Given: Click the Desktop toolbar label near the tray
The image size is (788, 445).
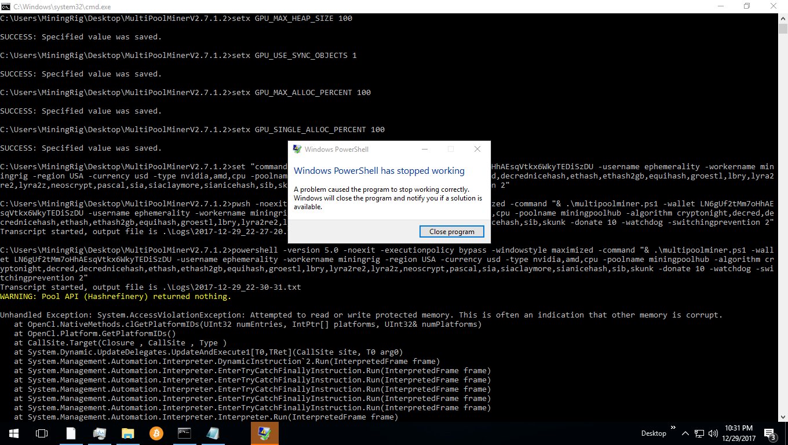Looking at the screenshot, I should (653, 433).
